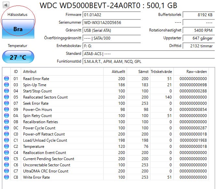Click status orb for Seek Error Rate
The image size is (217, 189).
(x=6, y=103)
